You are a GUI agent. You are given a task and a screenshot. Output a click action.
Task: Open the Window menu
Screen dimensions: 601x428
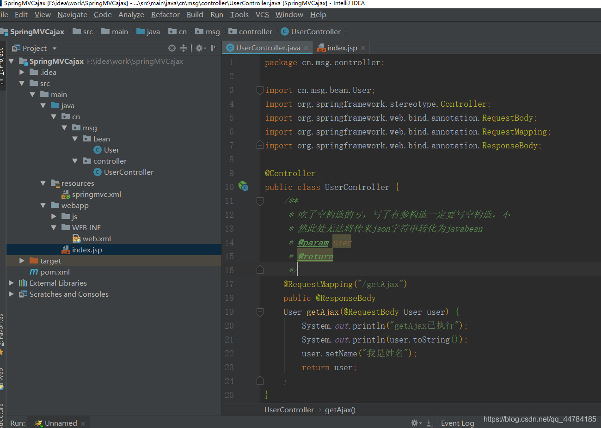click(x=289, y=15)
